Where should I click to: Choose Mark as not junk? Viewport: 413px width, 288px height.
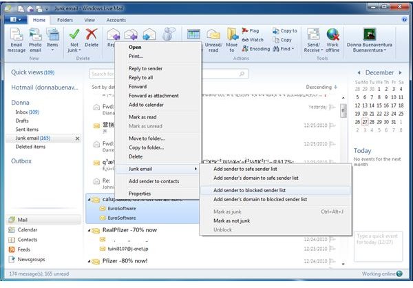pos(275,220)
